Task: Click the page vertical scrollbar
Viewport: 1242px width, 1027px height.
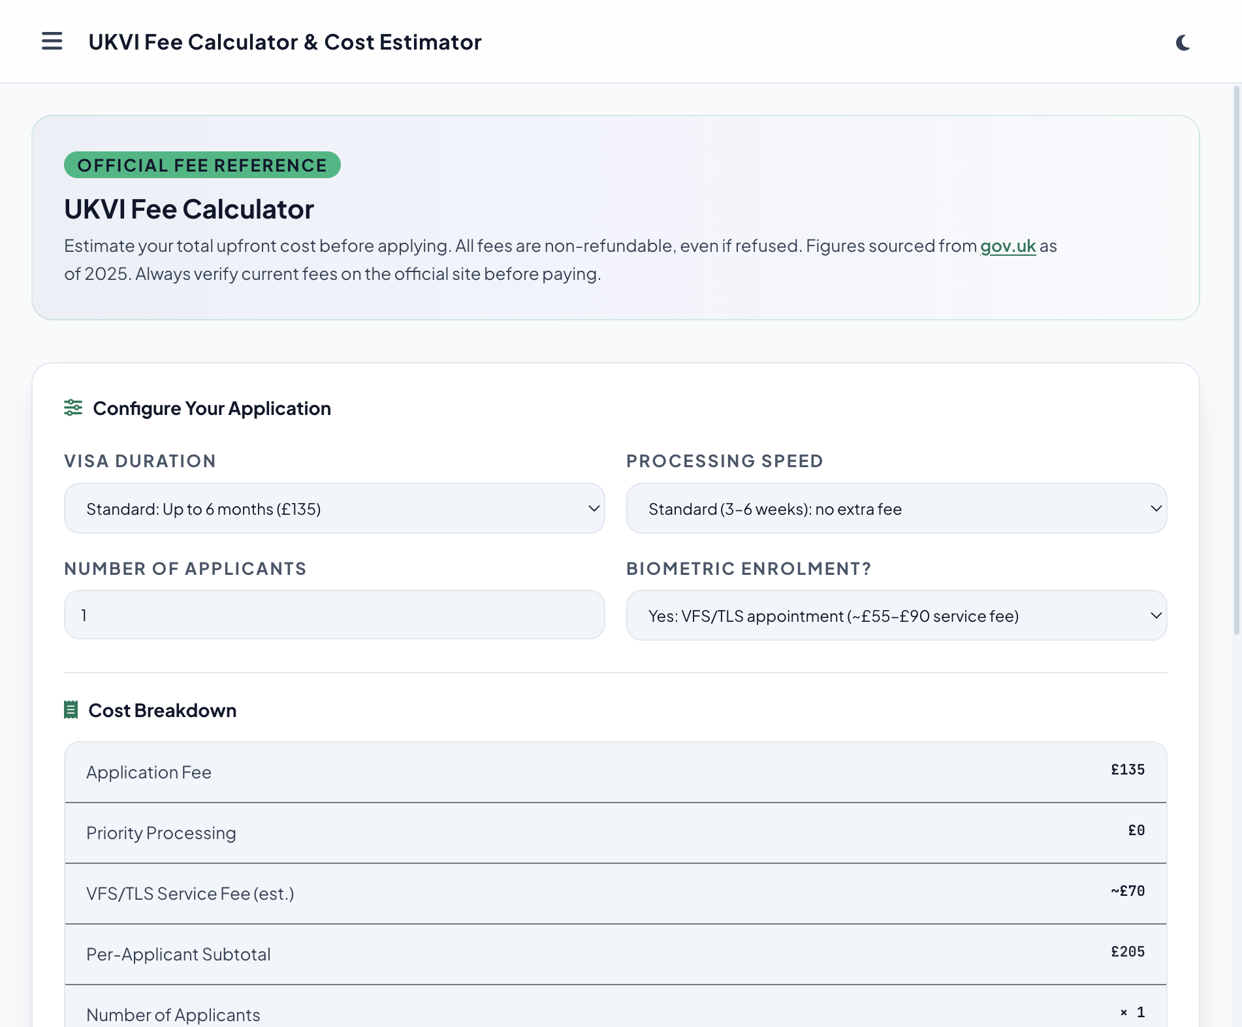Action: tap(1236, 359)
